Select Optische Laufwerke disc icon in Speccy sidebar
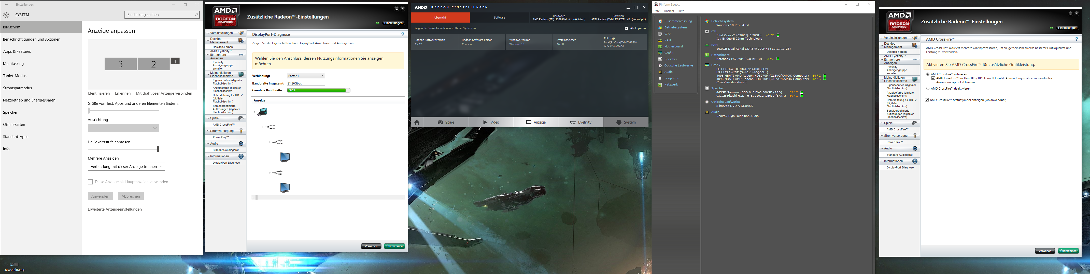 tap(660, 65)
